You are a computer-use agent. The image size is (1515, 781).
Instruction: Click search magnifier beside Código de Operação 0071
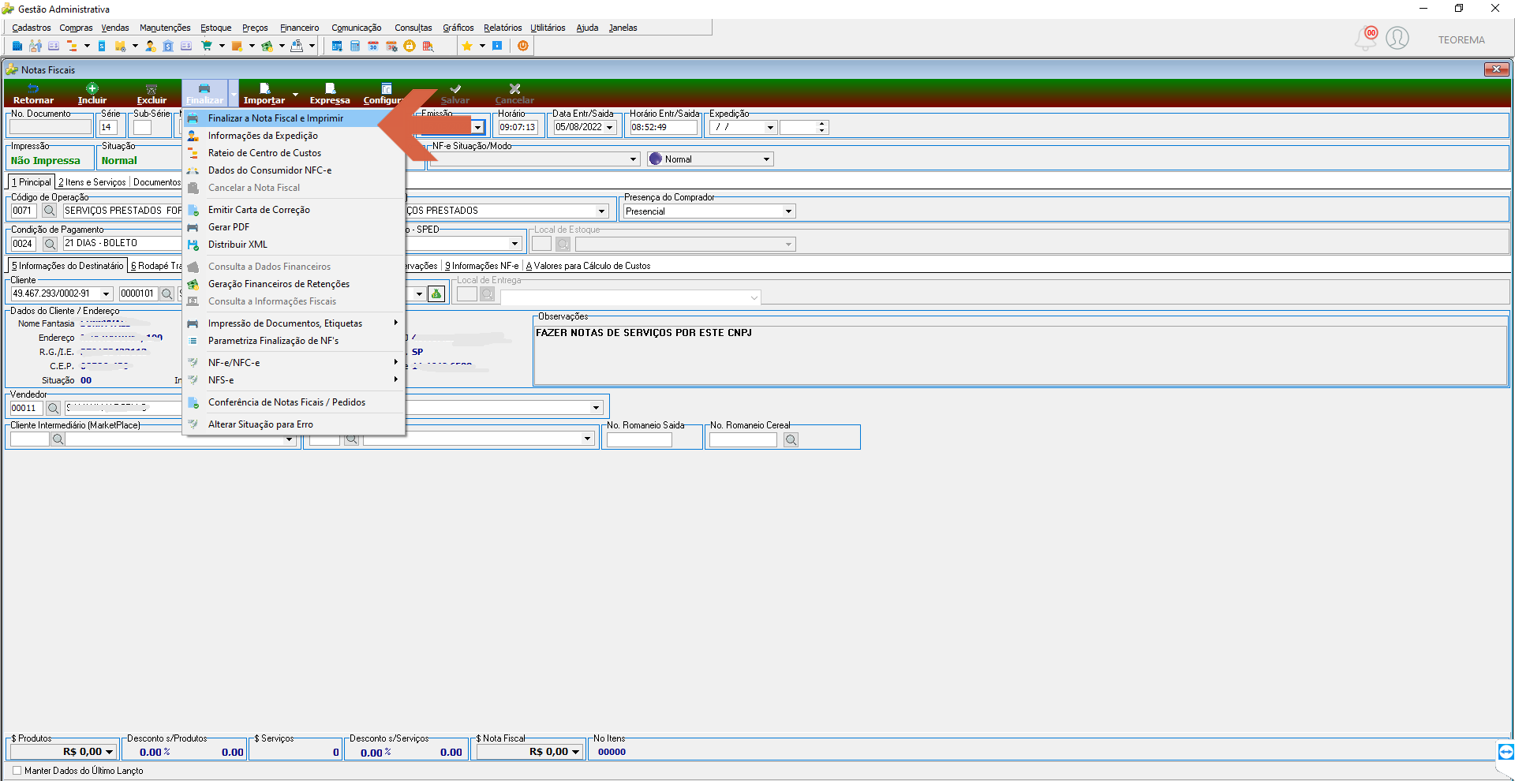(50, 211)
